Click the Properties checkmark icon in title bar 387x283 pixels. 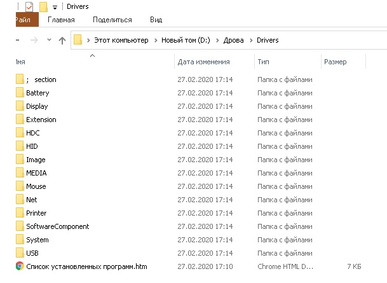pyautogui.click(x=29, y=6)
